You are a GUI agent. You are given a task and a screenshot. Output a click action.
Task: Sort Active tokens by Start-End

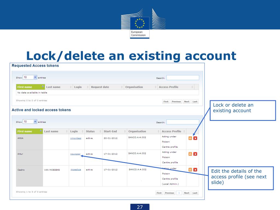click(x=115, y=131)
